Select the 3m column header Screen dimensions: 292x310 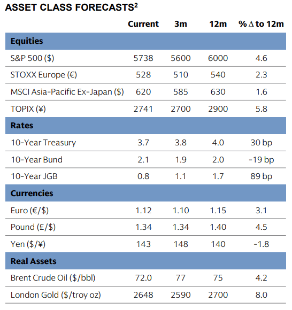coord(181,24)
